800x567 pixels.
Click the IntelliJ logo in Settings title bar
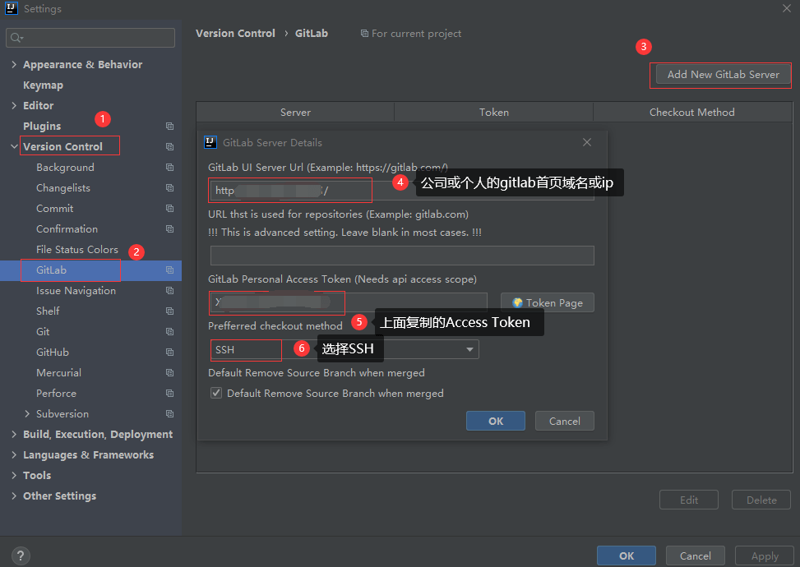12,8
